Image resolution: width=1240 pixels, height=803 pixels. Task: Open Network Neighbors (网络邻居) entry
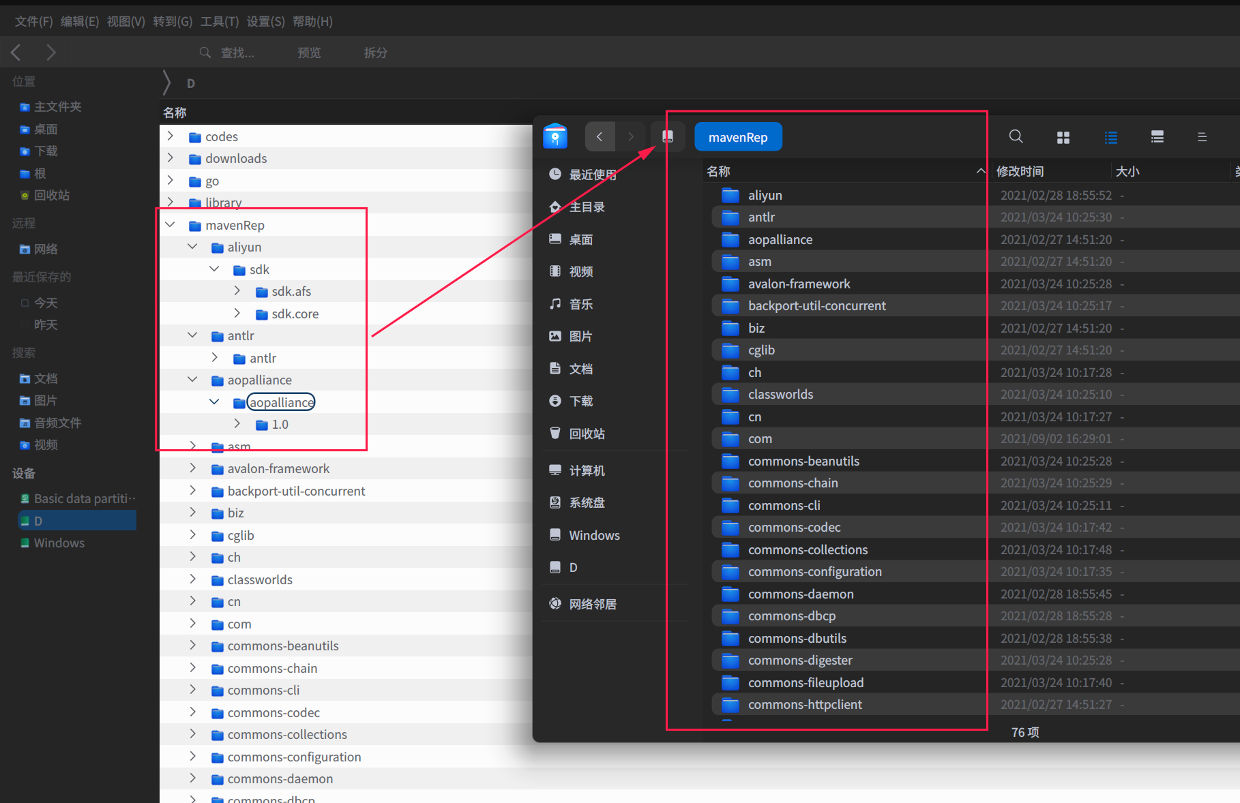pos(591,604)
